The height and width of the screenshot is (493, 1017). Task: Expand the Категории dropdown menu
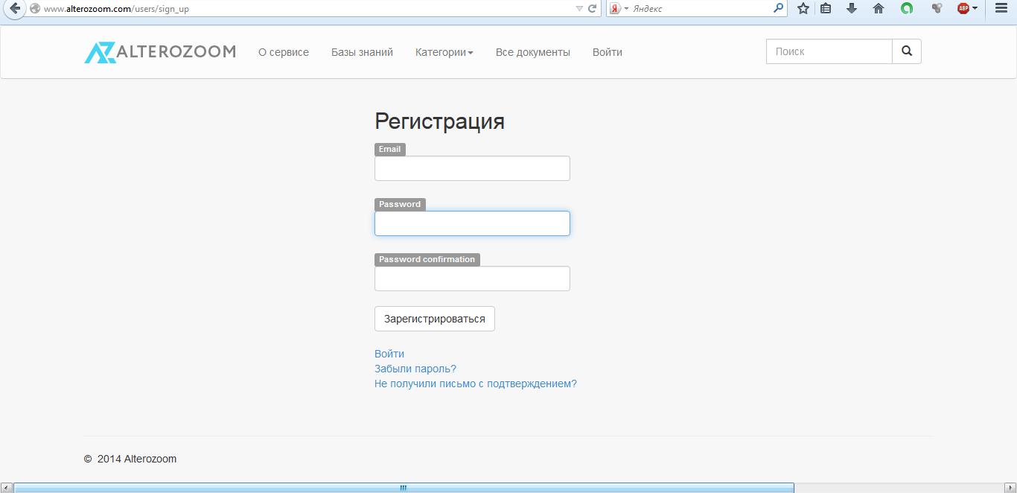pyautogui.click(x=444, y=52)
